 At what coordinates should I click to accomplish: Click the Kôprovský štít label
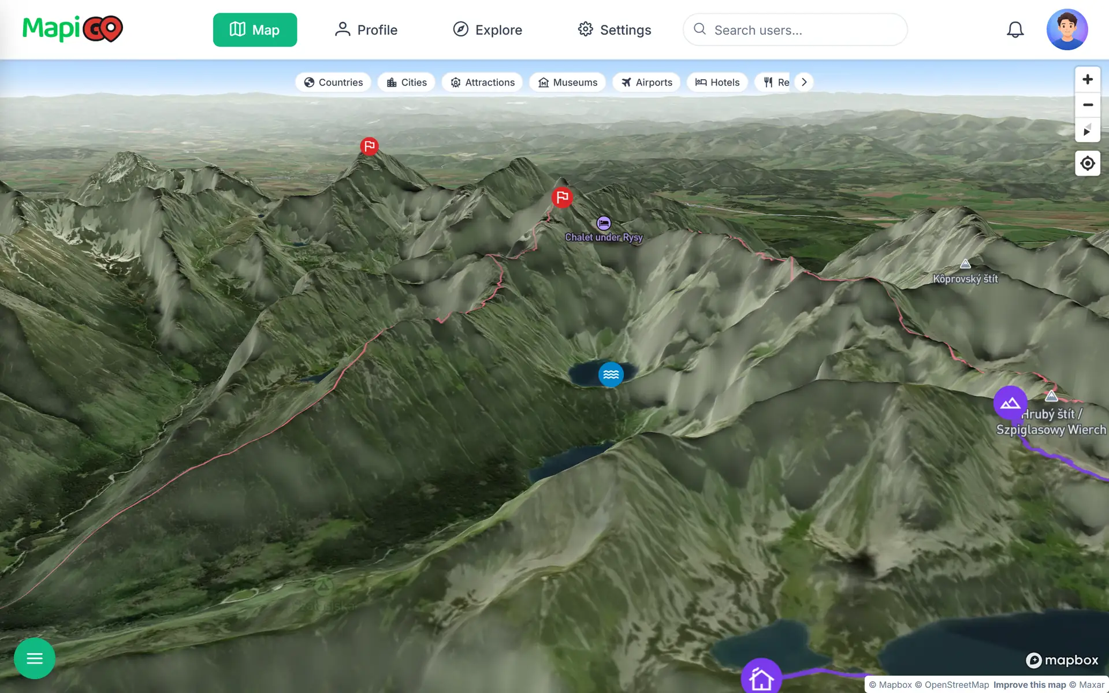965,279
